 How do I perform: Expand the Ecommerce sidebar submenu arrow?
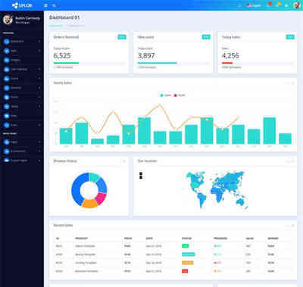[39, 151]
